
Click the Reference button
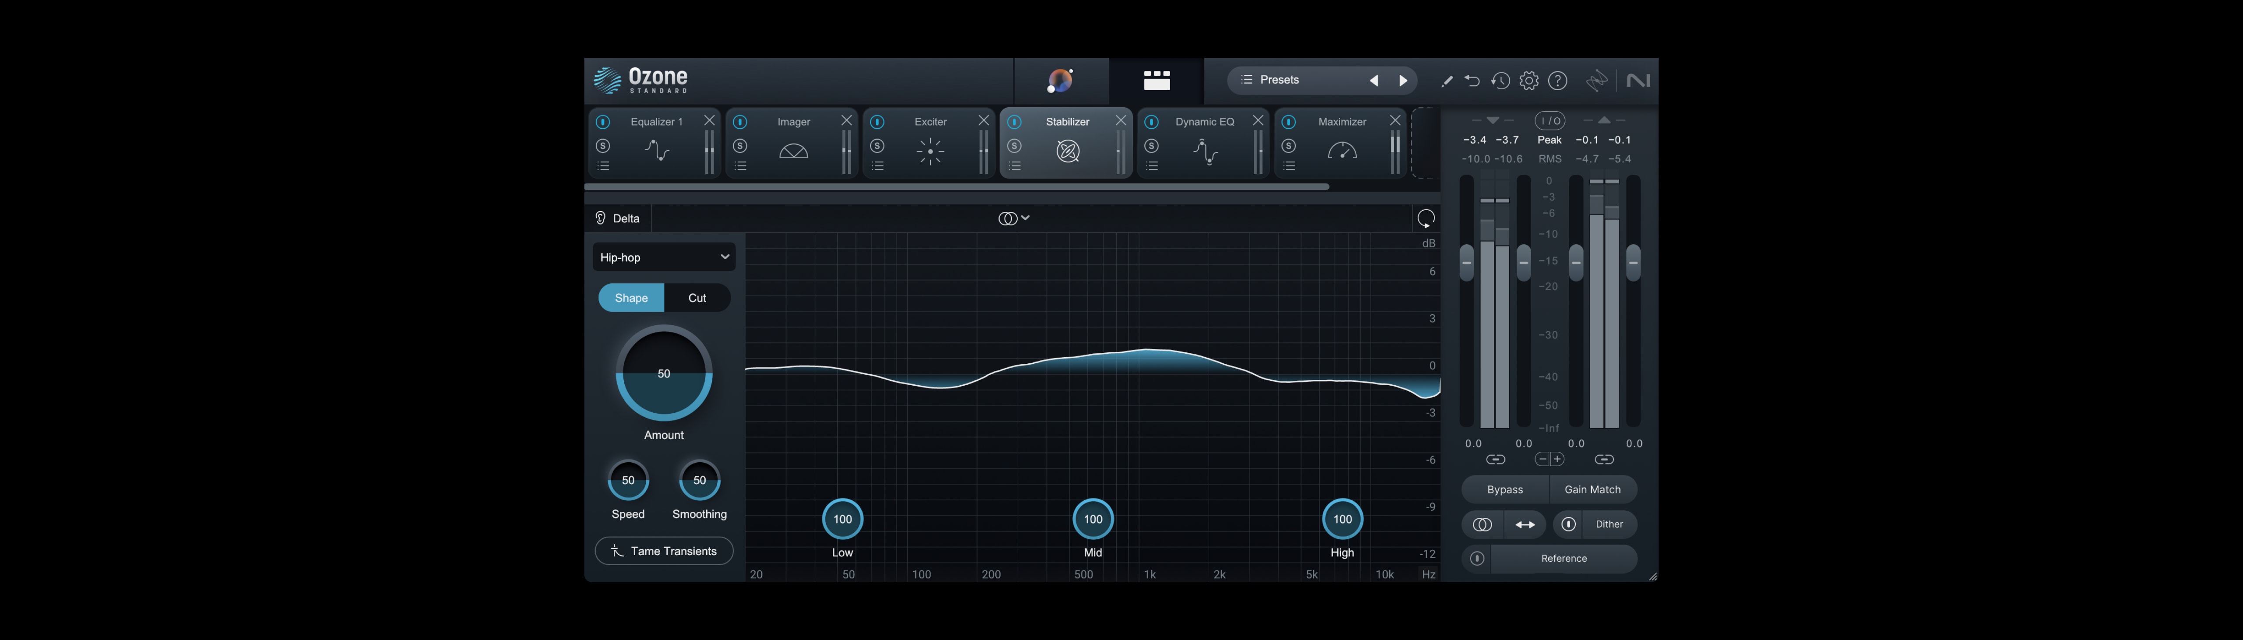[1564, 558]
